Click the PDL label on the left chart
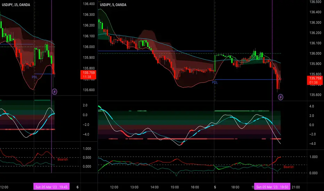This screenshot has width=324, height=191. pos(34,77)
